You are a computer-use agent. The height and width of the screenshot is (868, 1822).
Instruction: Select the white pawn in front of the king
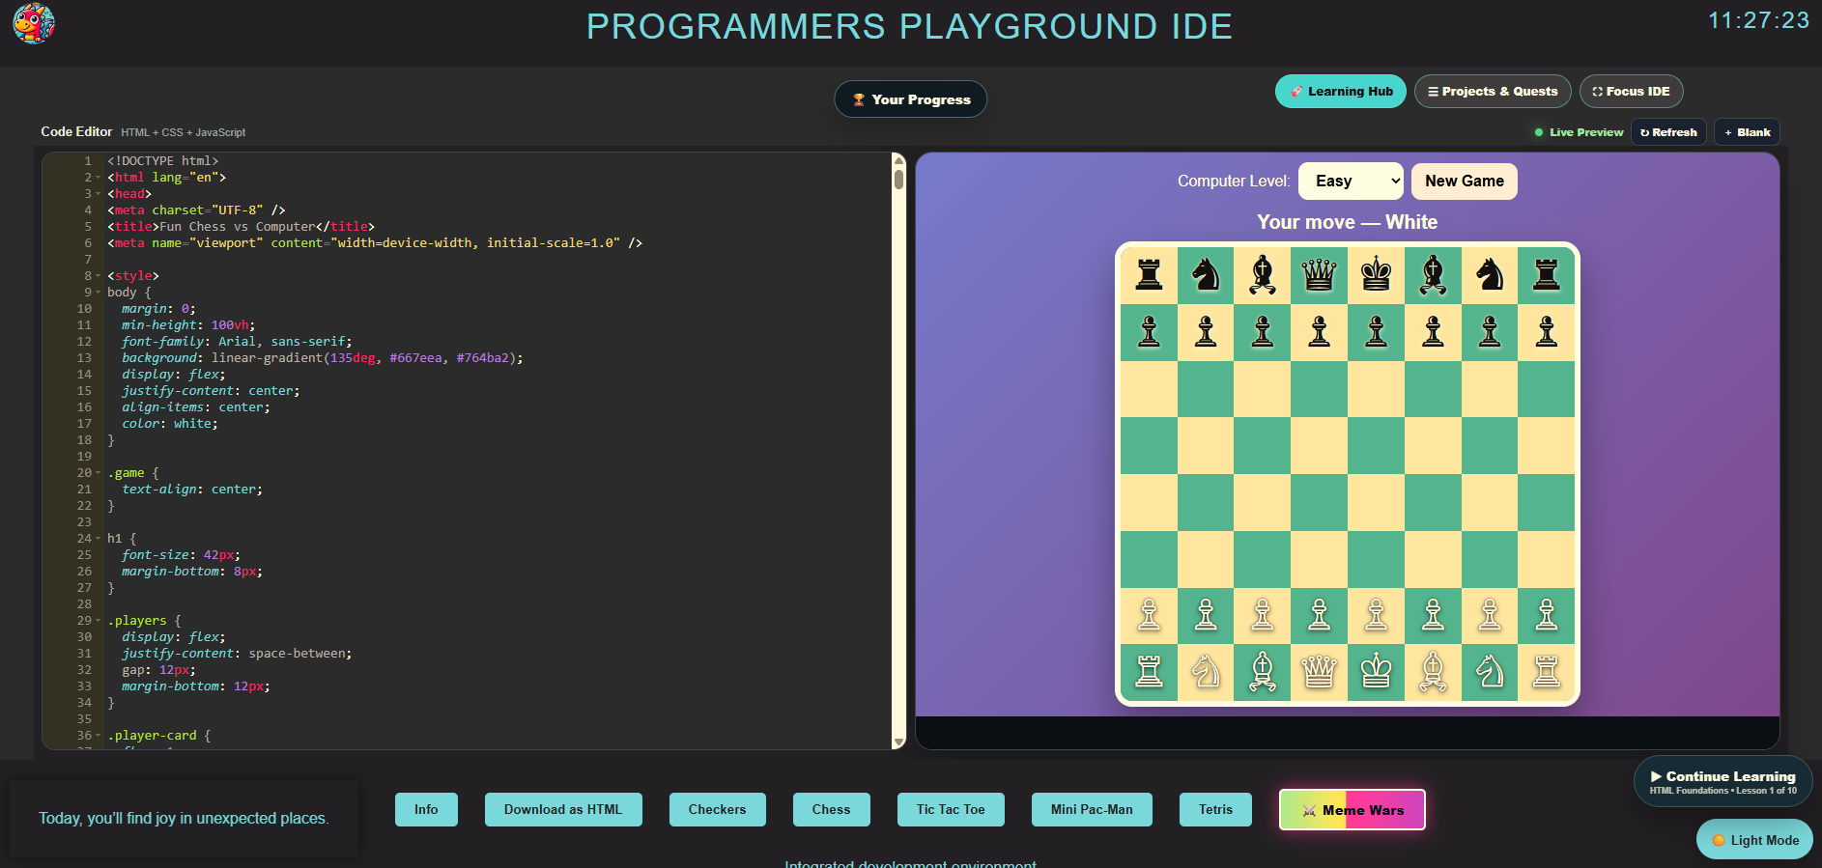[x=1376, y=615]
